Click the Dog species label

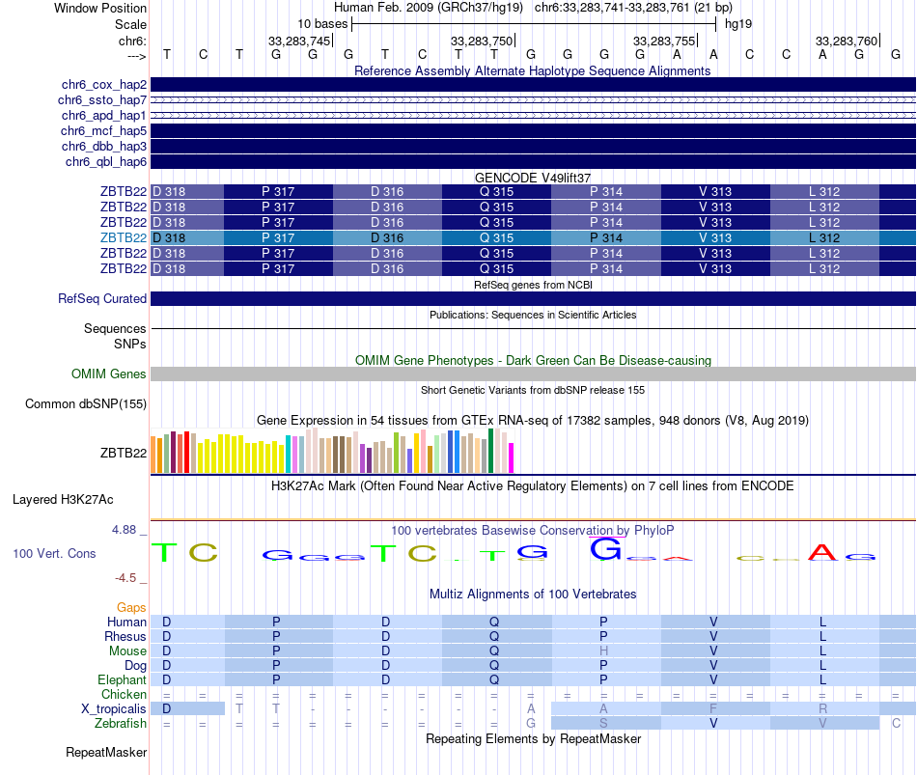pyautogui.click(x=135, y=666)
